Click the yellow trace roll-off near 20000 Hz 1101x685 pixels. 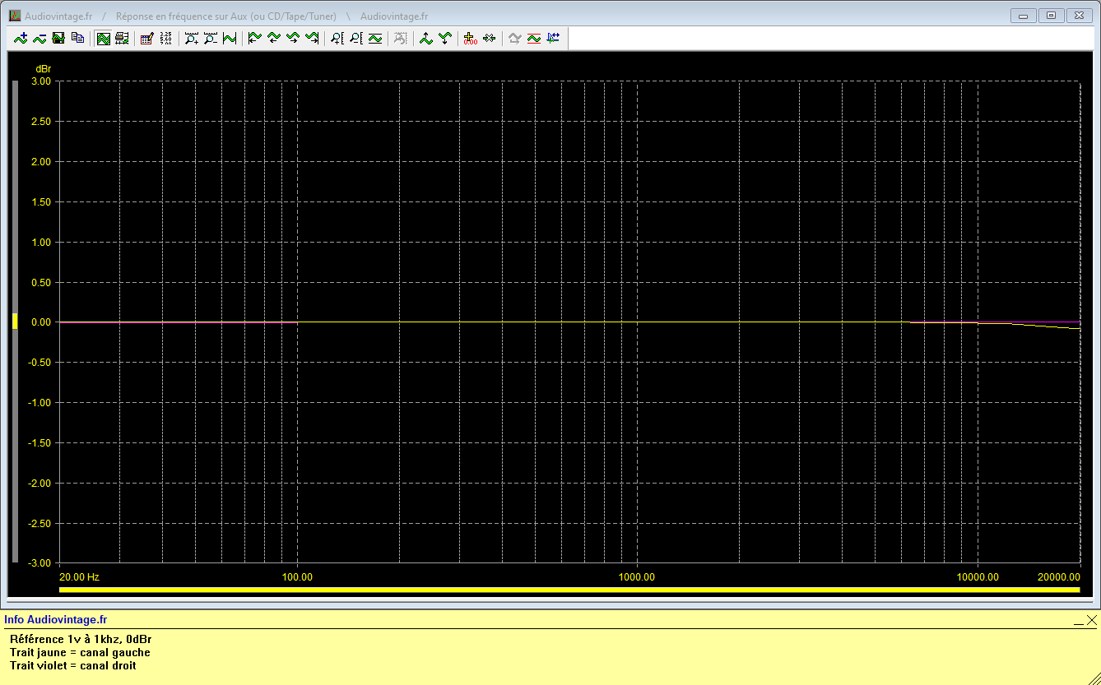coord(1045,326)
